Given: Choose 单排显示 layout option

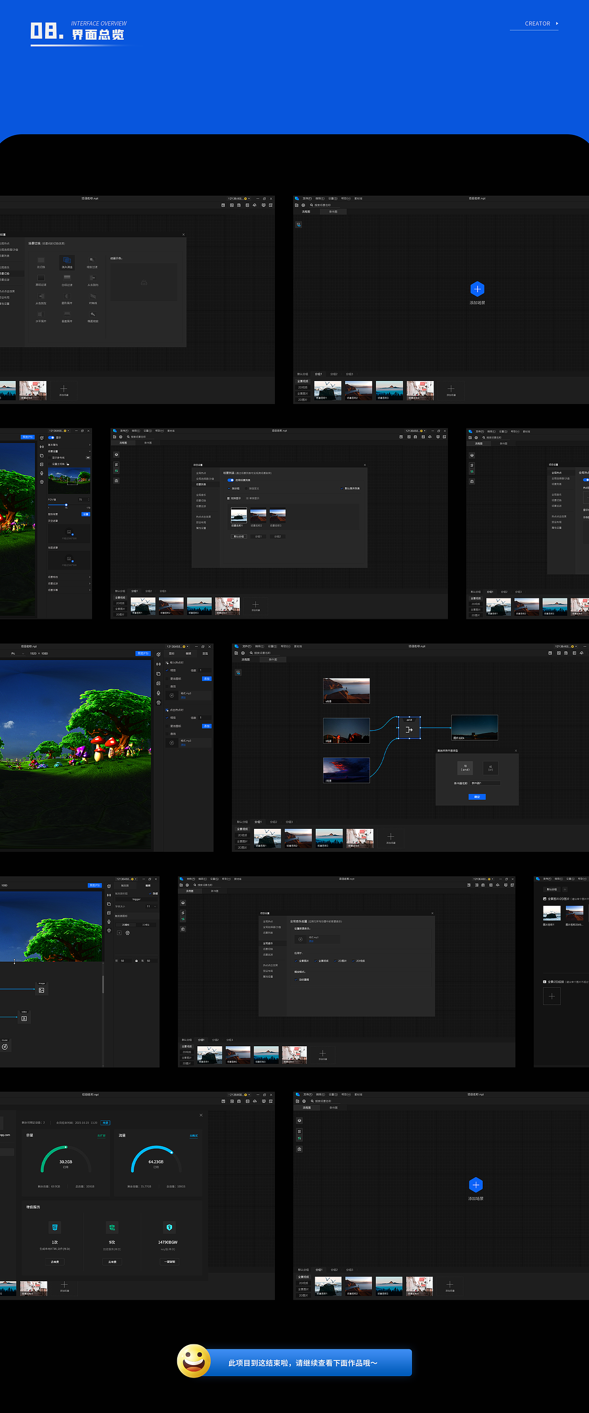Looking at the screenshot, I should 253,498.
